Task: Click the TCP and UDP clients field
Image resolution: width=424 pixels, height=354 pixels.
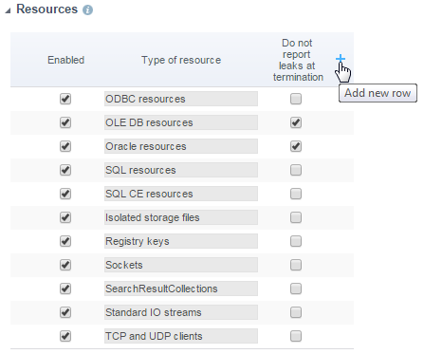Action: 181,336
